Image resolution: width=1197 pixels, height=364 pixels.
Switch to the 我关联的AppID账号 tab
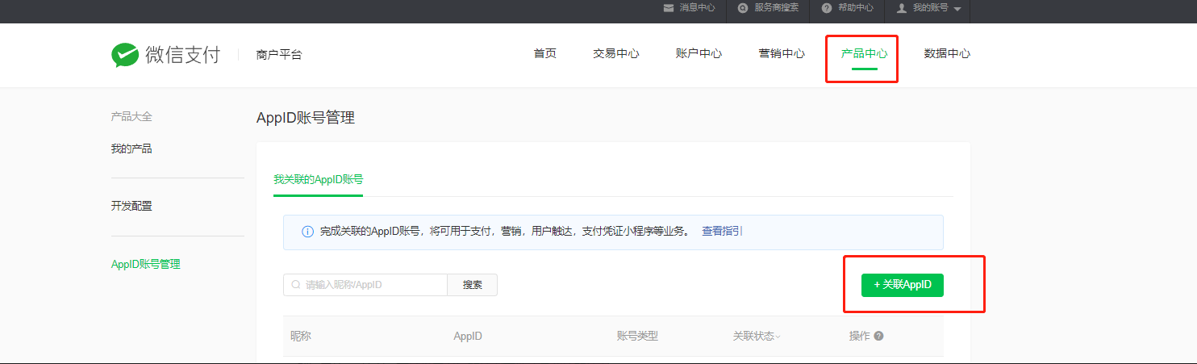tap(318, 179)
